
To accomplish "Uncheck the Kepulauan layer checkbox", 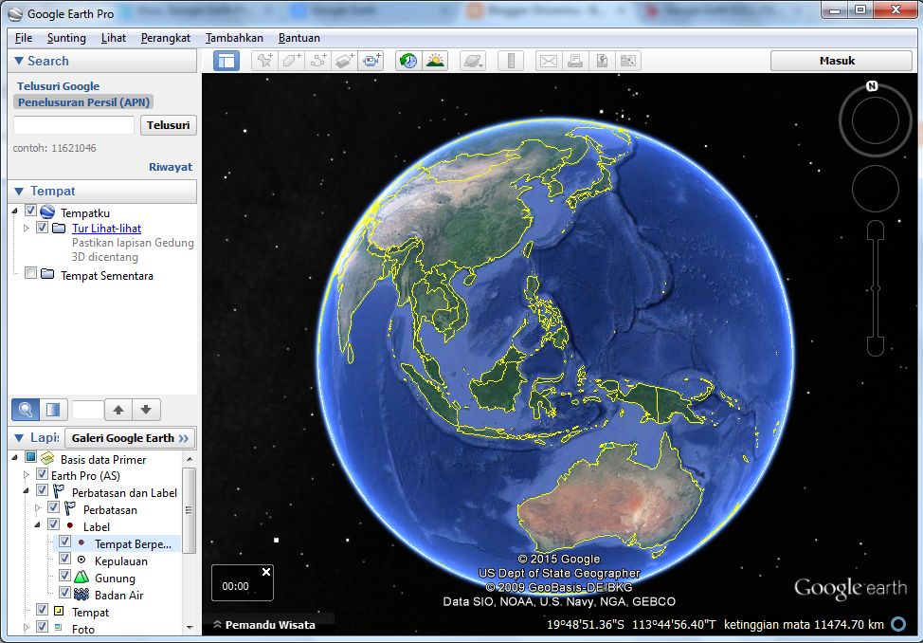I will pos(64,559).
